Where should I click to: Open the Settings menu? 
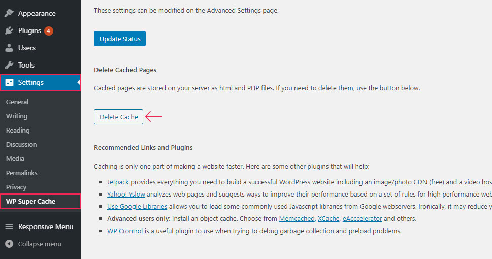click(x=41, y=82)
